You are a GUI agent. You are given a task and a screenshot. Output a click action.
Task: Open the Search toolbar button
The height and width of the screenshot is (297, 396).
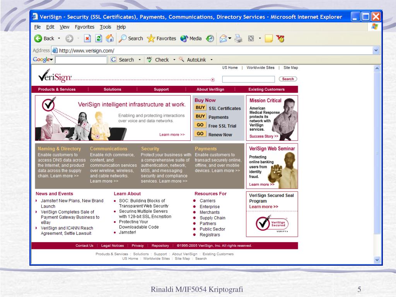pos(131,38)
